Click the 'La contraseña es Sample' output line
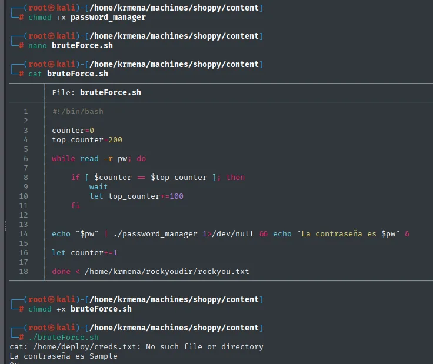Image resolution: width=433 pixels, height=364 pixels. point(64,356)
